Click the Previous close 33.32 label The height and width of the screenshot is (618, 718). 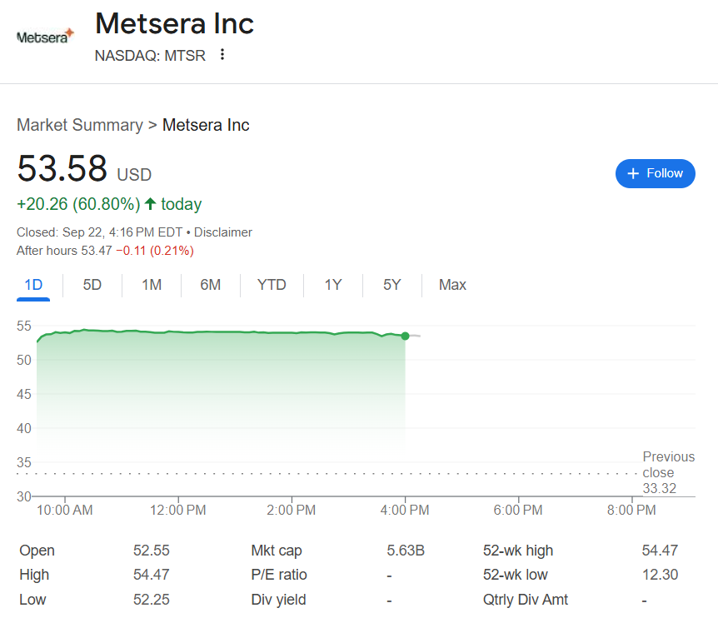point(668,472)
